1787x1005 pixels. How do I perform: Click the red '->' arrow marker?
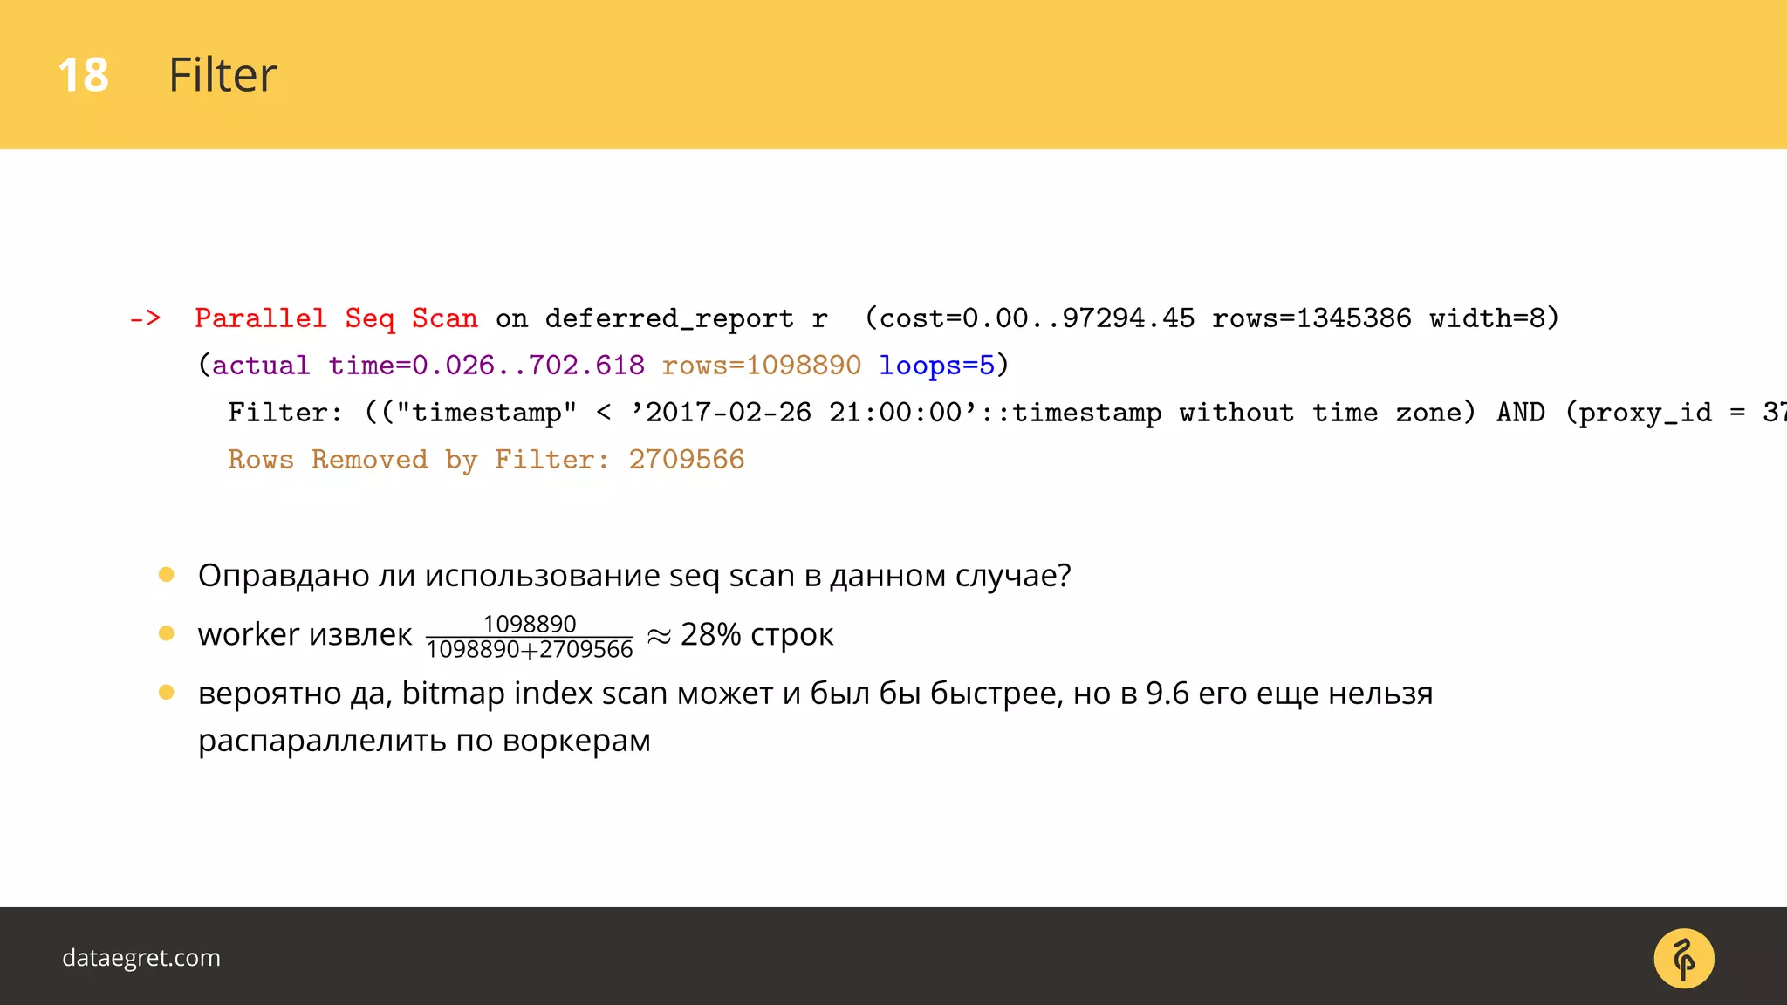point(145,318)
